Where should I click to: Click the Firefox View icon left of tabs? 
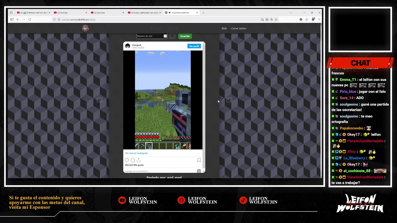pyautogui.click(x=11, y=13)
